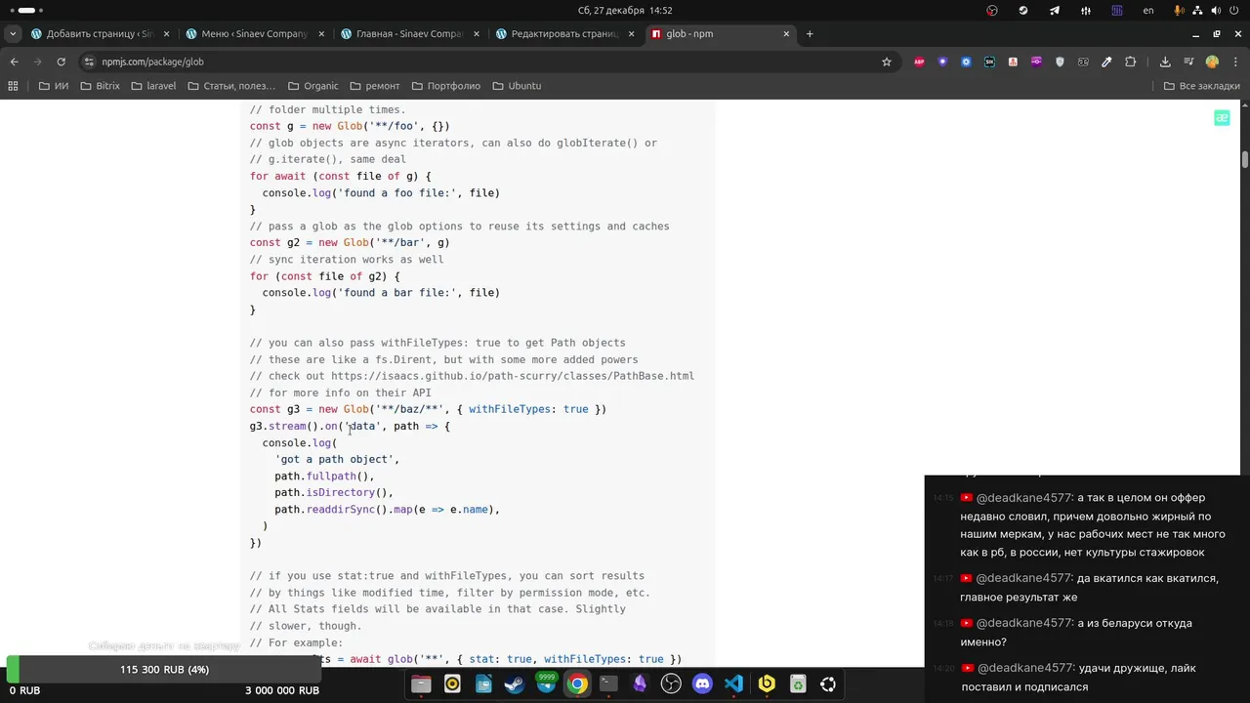Switch the 'en' keyboard layout indicator
This screenshot has width=1250, height=703.
1148,11
